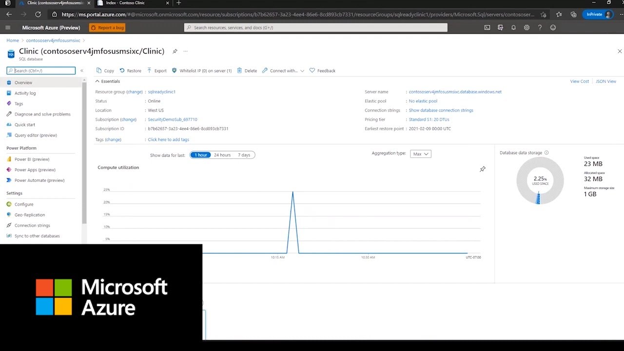Click Whitelist IP on server

click(x=202, y=71)
